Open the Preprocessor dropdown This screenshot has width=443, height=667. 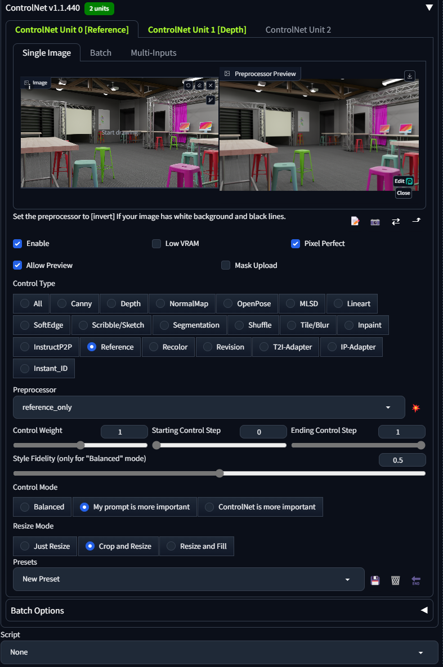209,408
